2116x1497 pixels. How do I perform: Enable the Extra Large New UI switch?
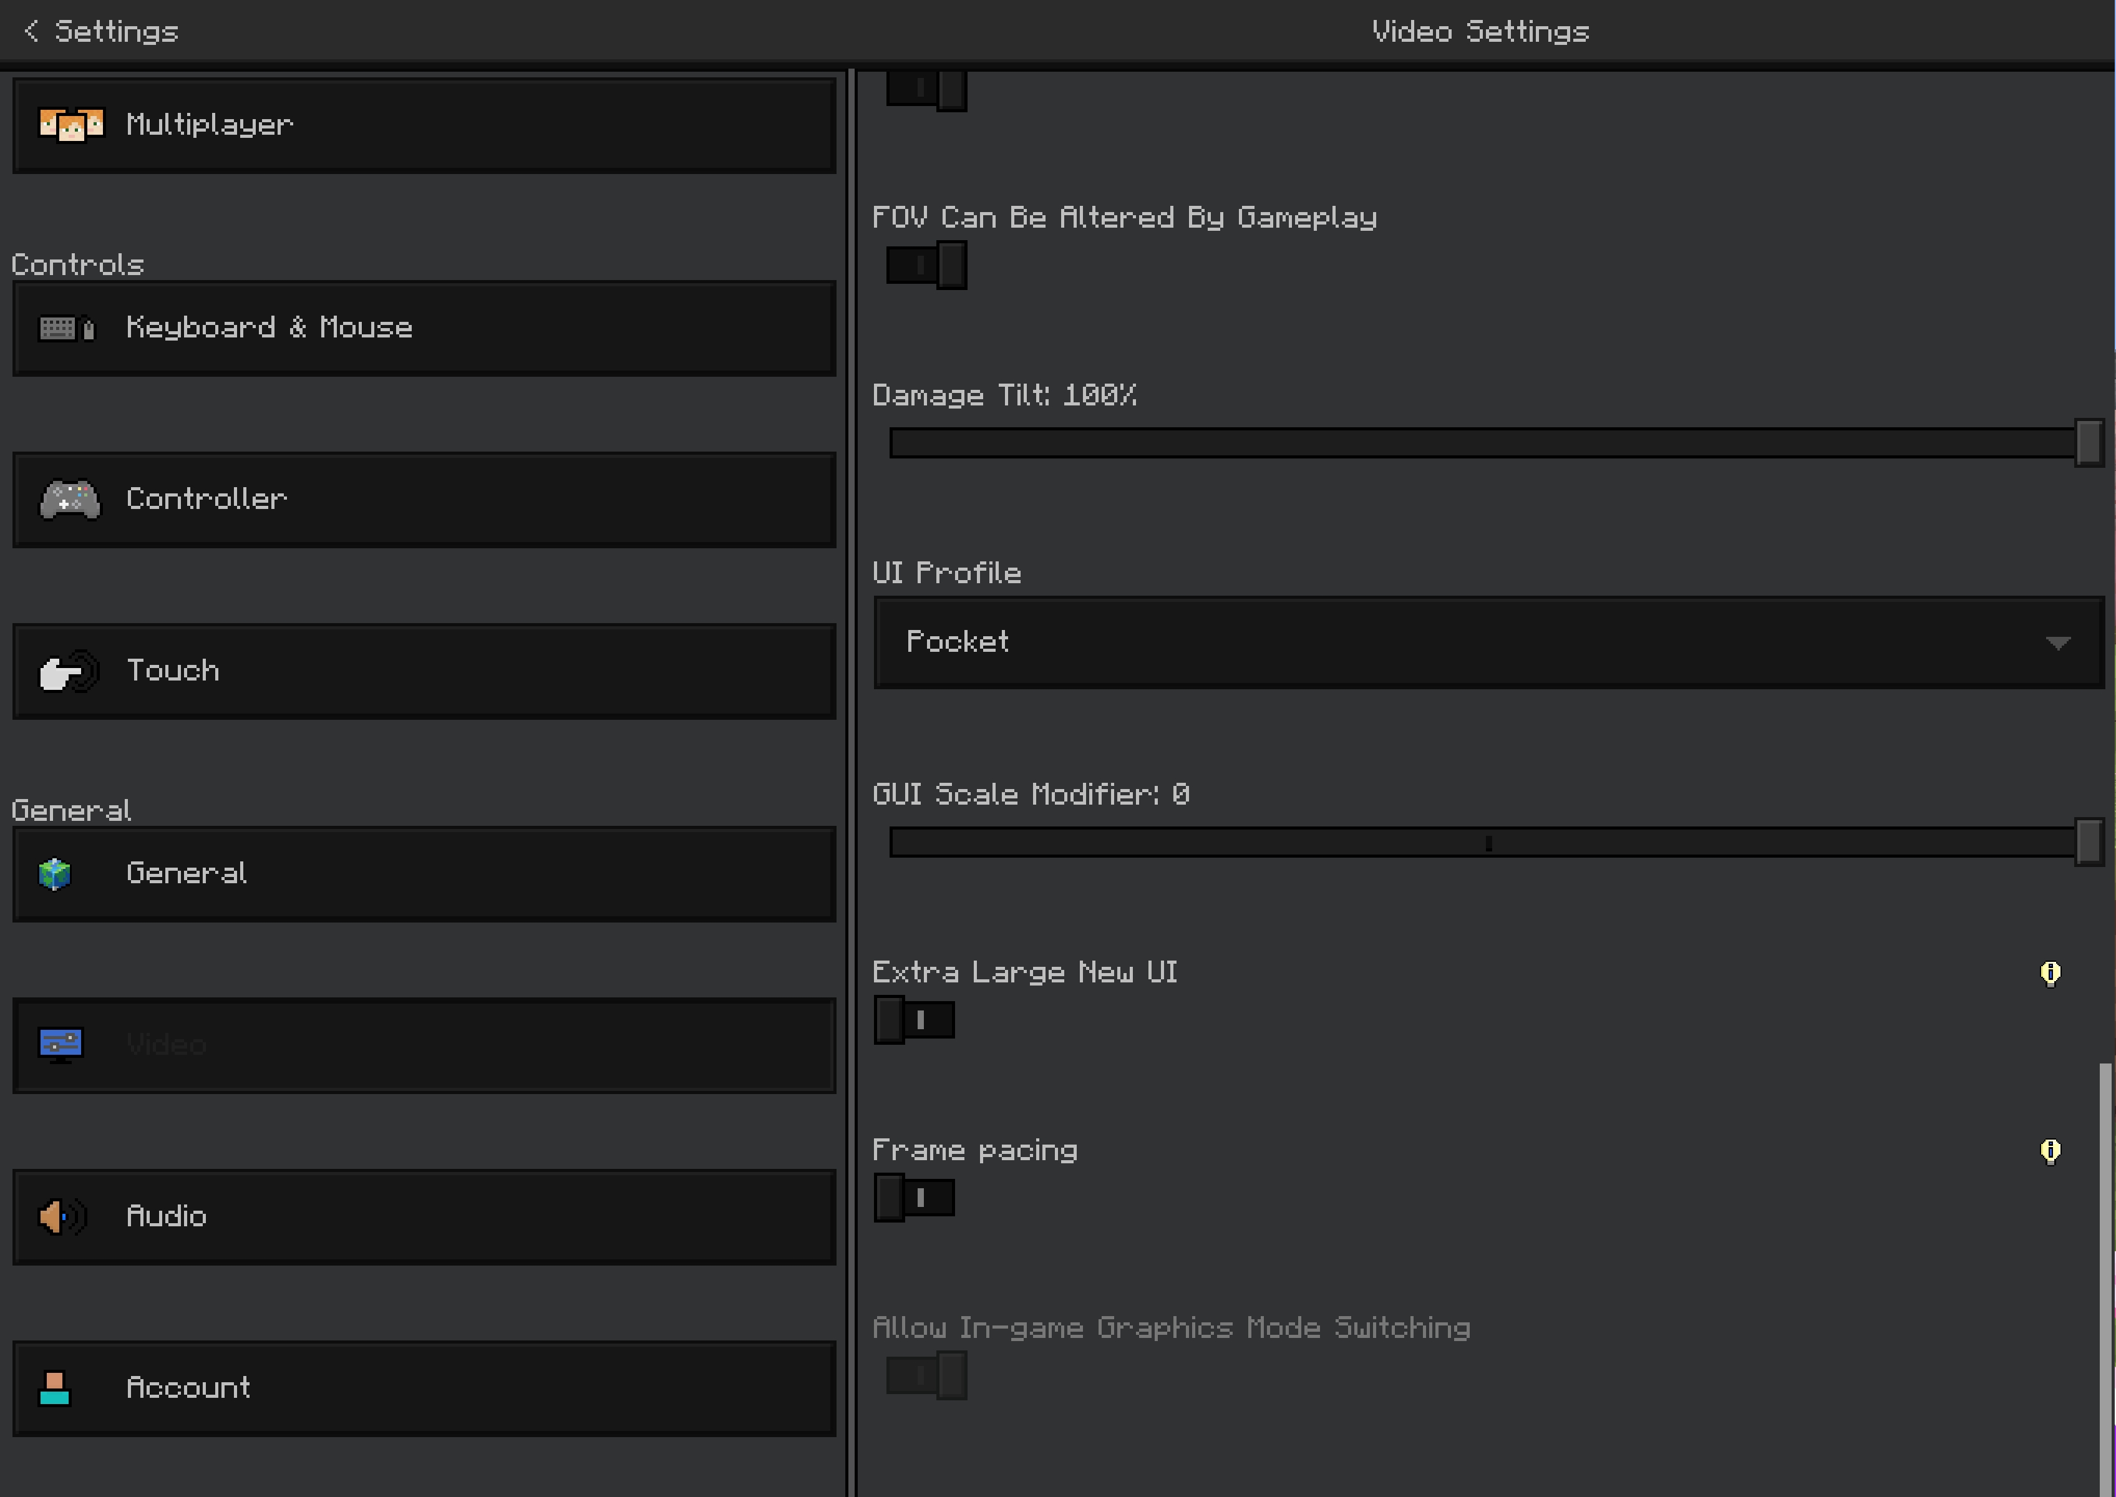[914, 1020]
